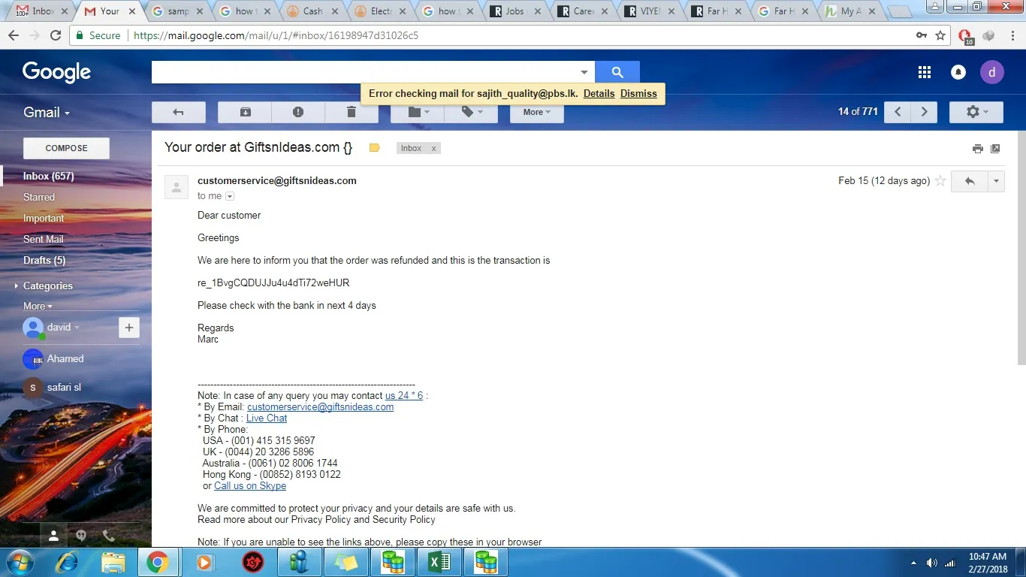This screenshot has width=1026, height=577.
Task: Bookmark this page with the star
Action: coord(940,35)
